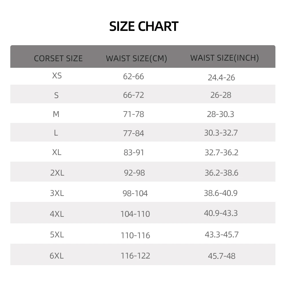Viewport: 286px width, 286px height.
Task: Click the SIZE CHART title
Action: [x=144, y=26]
